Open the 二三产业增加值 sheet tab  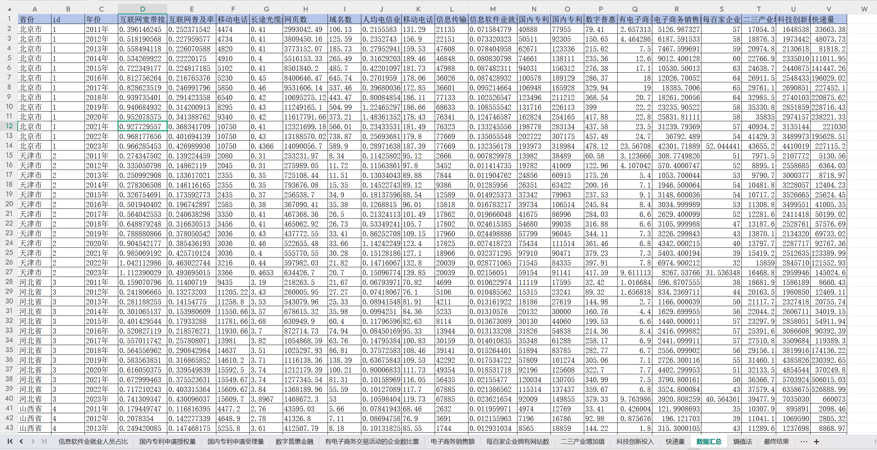pos(582,442)
